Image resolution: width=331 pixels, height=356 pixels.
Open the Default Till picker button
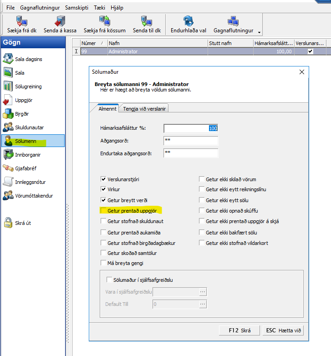point(203,304)
